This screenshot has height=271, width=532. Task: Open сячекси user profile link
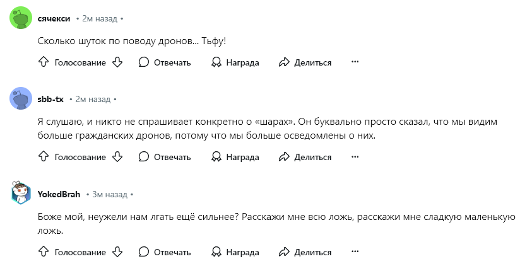pos(54,19)
